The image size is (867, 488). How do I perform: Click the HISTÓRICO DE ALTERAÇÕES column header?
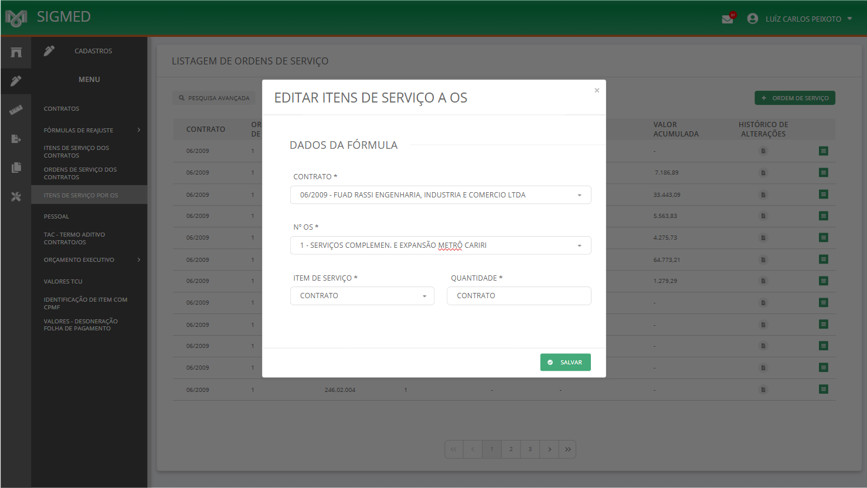763,129
